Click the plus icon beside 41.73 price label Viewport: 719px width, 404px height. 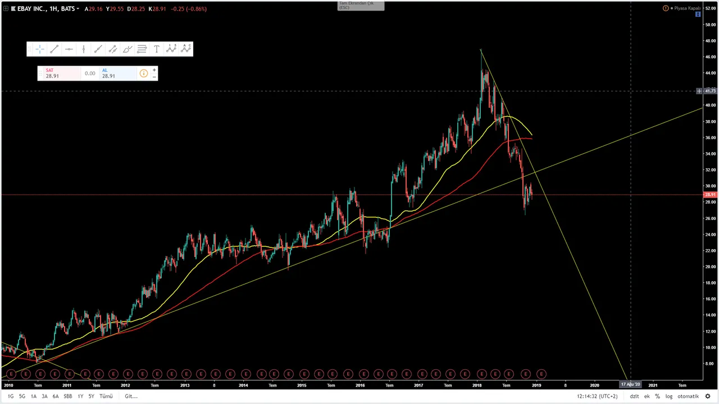699,91
